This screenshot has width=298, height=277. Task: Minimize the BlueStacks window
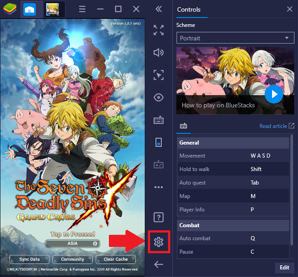click(x=100, y=9)
